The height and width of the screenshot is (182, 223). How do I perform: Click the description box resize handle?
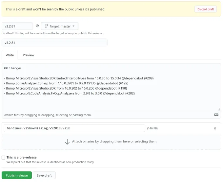pos(219,109)
